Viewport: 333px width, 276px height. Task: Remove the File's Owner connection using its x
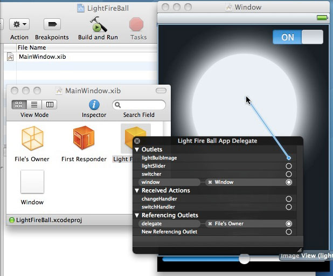[x=210, y=224]
